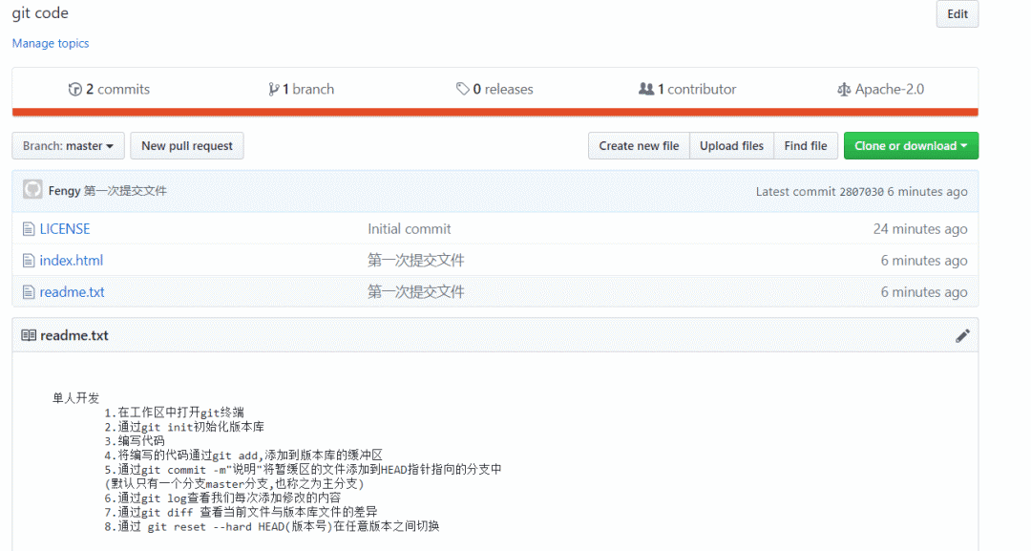Open the 0 releases tab
Image resolution: width=1031 pixels, height=551 pixels.
(495, 89)
